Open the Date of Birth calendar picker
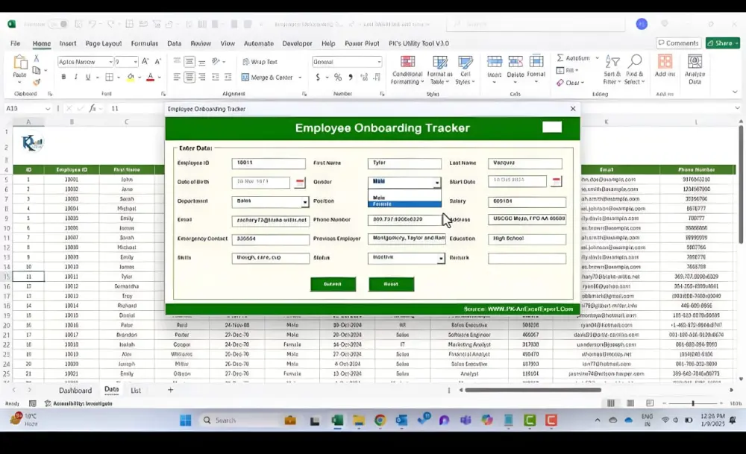Screen dimensions: 746x454 point(300,180)
